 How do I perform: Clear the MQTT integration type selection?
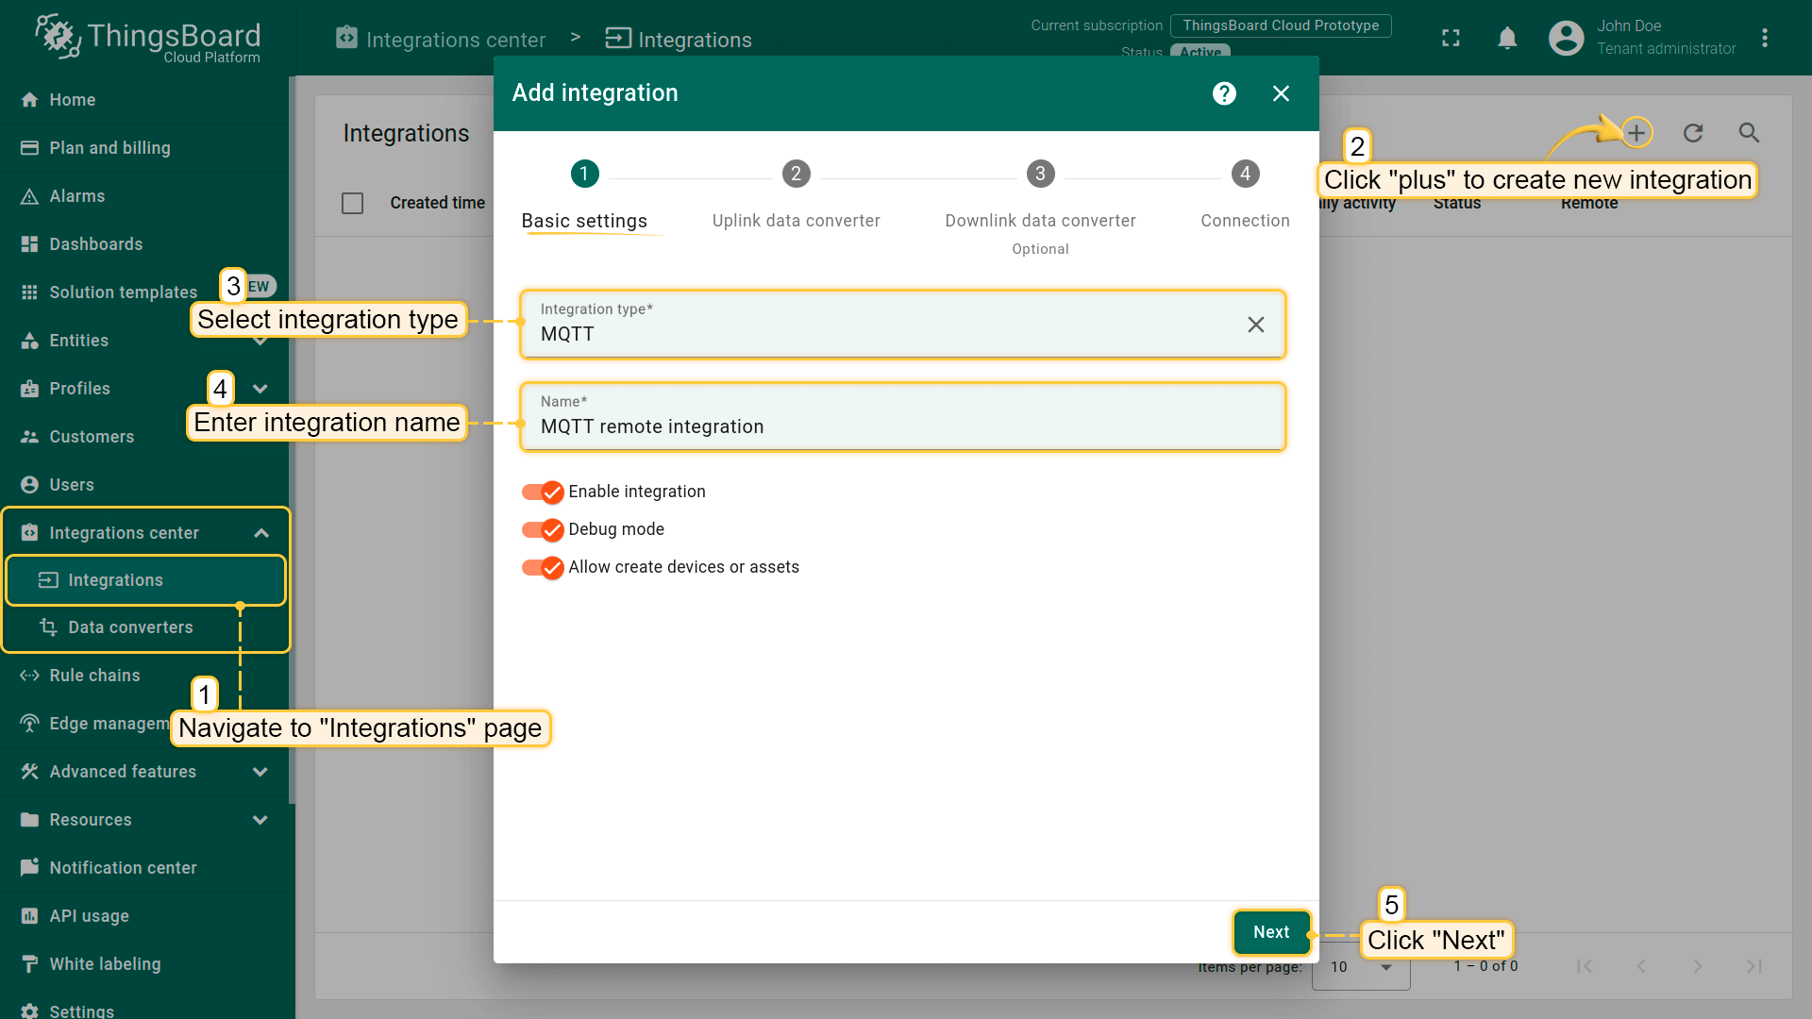pos(1255,325)
